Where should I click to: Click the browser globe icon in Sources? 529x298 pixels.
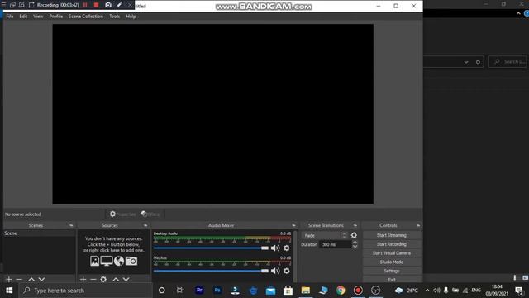(x=119, y=261)
